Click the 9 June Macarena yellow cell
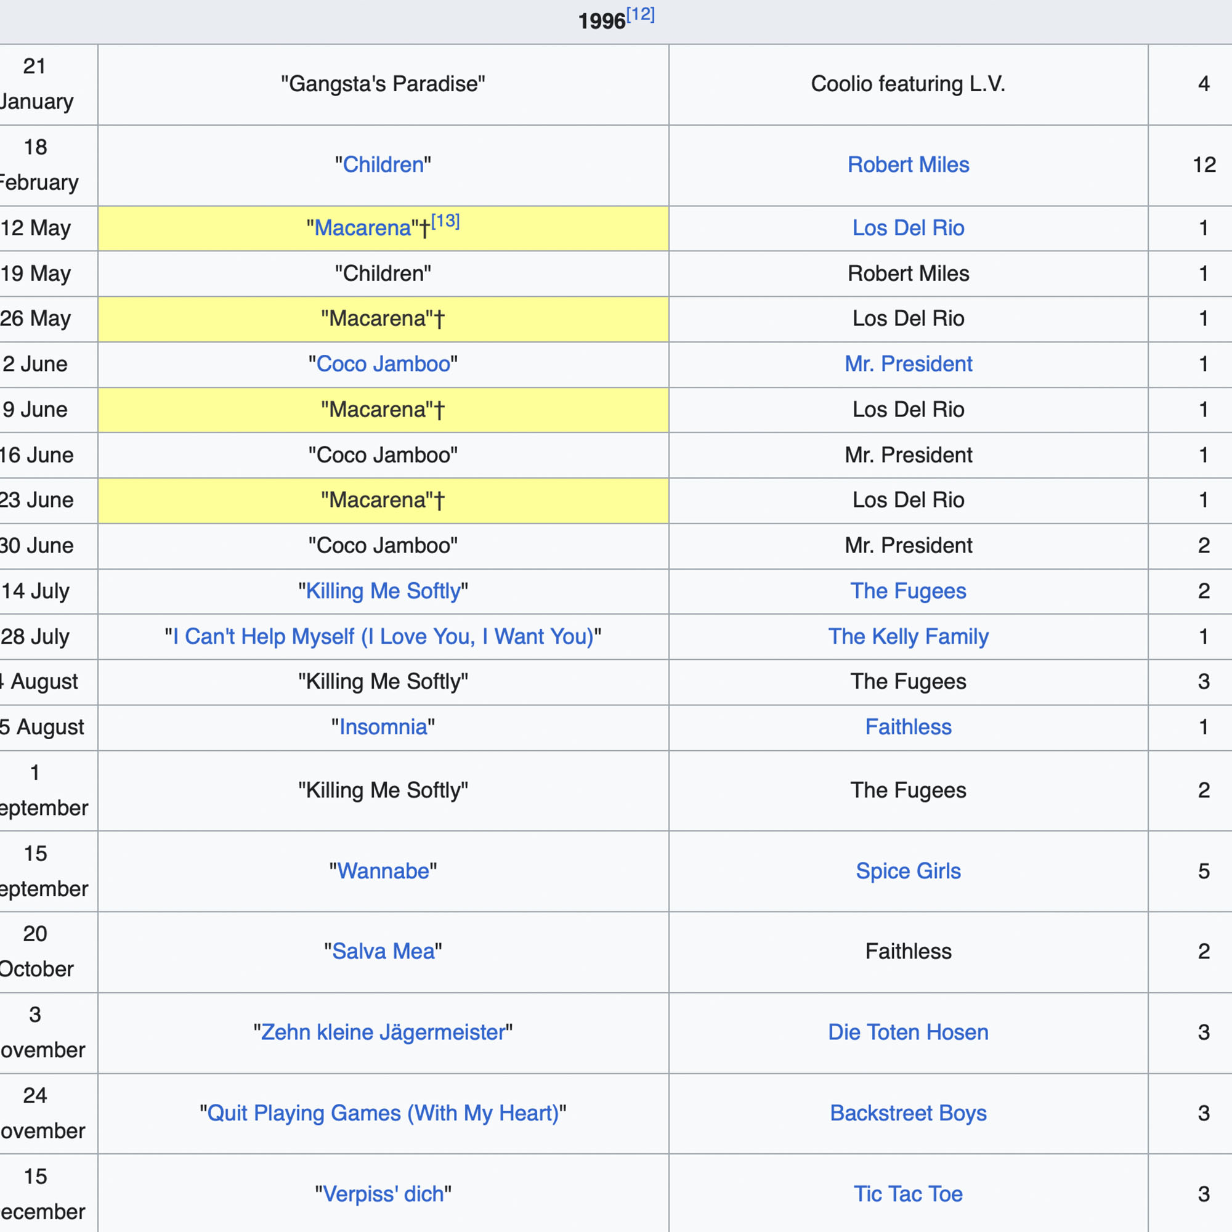The height and width of the screenshot is (1232, 1232). 383,410
